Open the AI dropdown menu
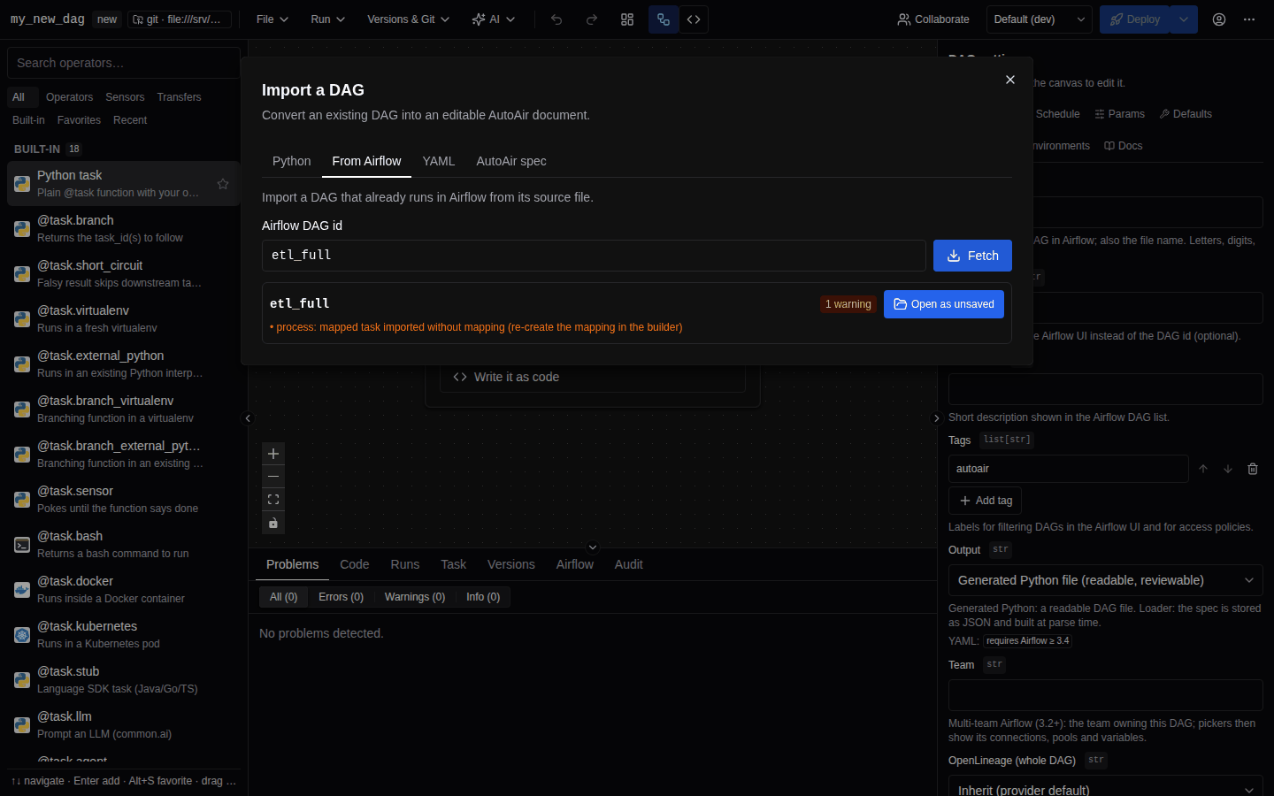 pos(494,19)
